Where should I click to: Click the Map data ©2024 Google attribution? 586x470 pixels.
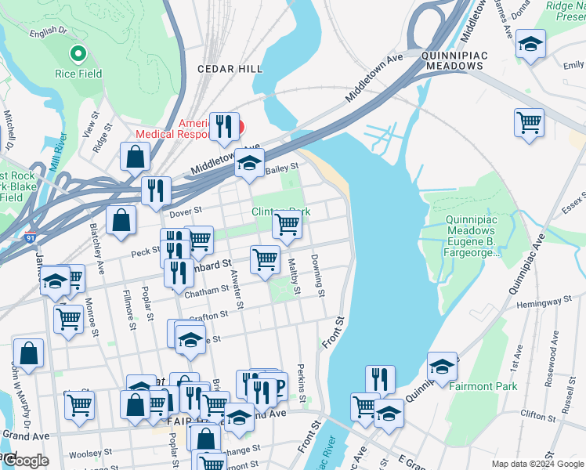tap(537, 464)
